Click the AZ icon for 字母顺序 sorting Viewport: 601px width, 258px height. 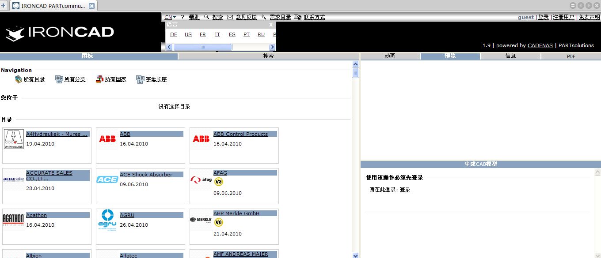[x=140, y=79]
